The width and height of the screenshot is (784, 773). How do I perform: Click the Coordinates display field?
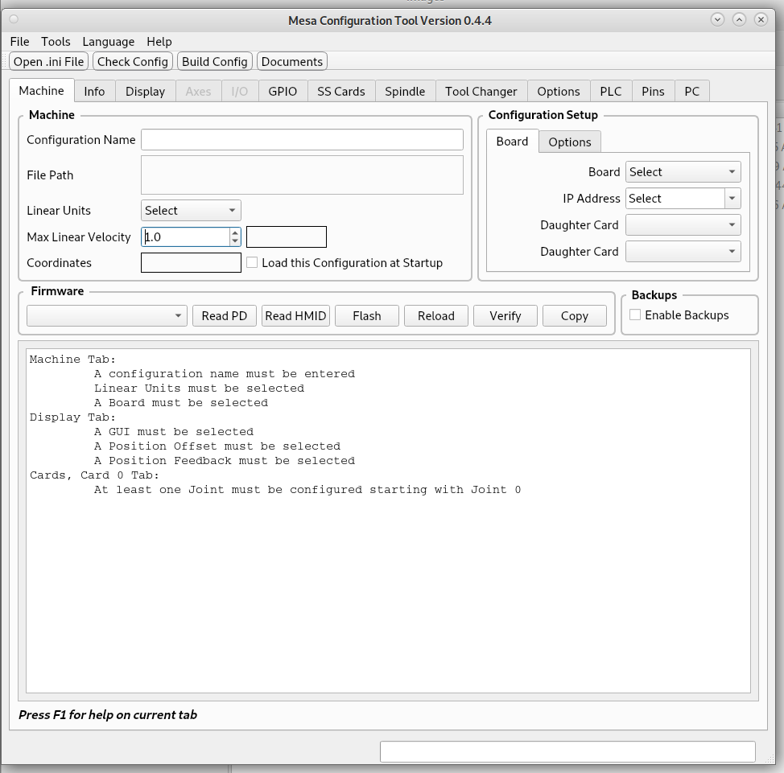click(x=191, y=263)
